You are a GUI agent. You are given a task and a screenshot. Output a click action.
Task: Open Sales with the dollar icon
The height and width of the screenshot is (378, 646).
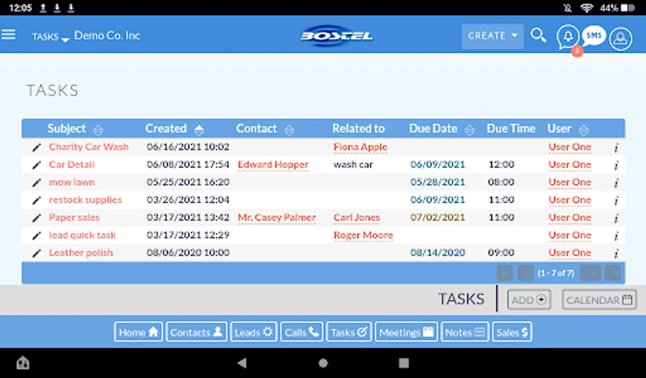point(511,331)
